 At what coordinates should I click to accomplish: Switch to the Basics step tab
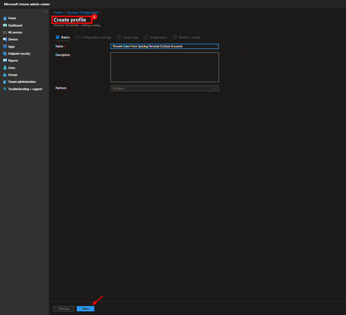point(63,37)
